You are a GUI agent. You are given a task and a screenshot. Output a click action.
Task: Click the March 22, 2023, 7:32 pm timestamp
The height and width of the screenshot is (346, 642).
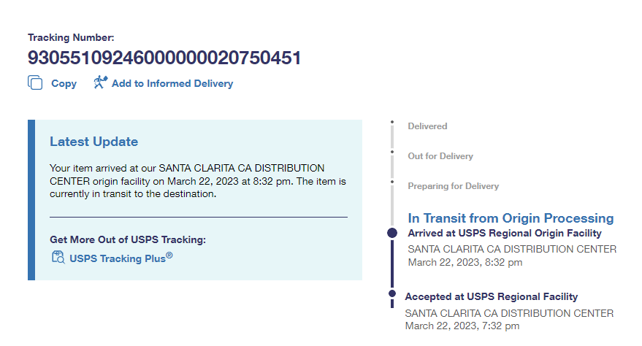pos(462,326)
